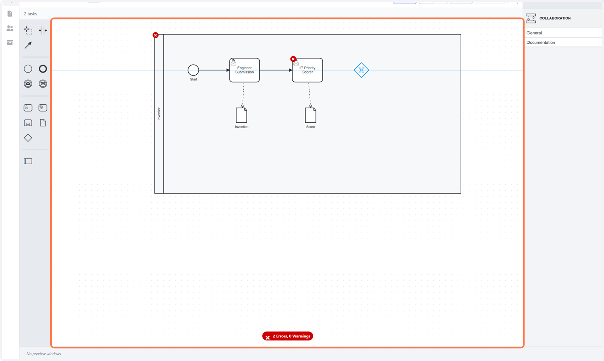This screenshot has height=361, width=604.
Task: Select the pool/participant palette shape
Action: coord(28,161)
